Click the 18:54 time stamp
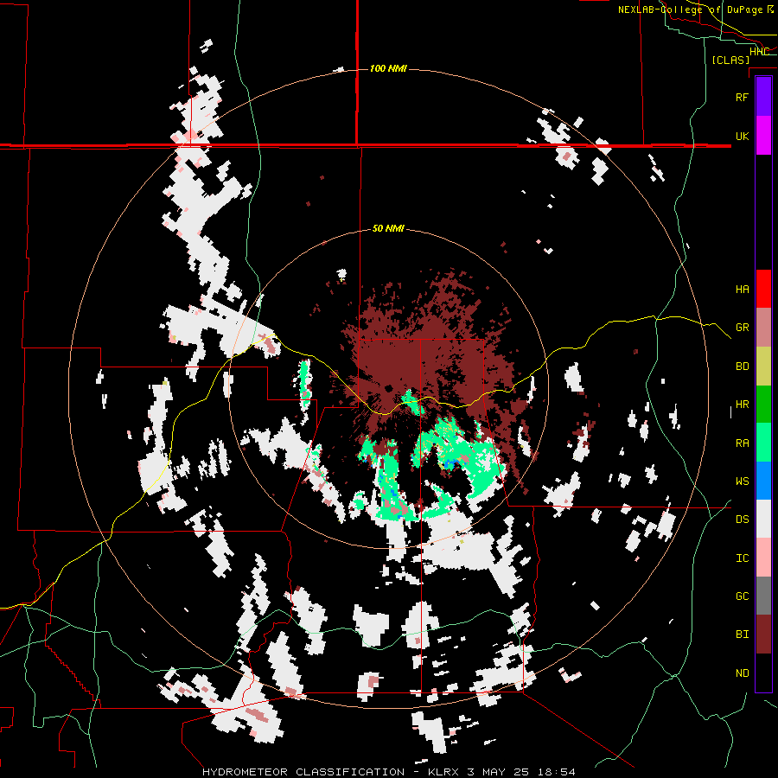The height and width of the screenshot is (778, 778). click(558, 772)
